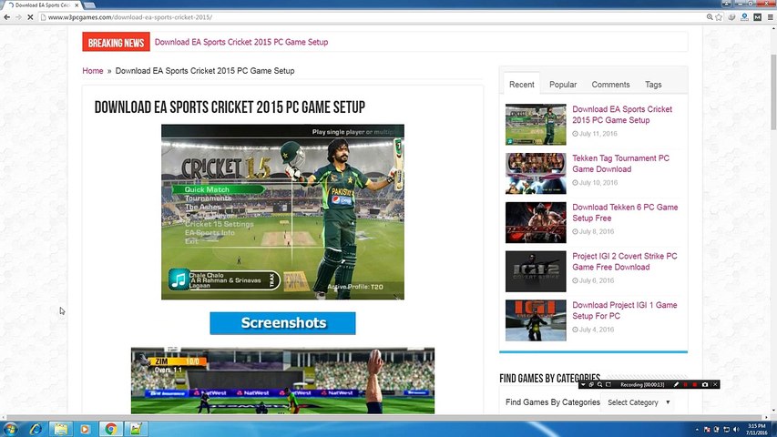Click the recorder pencil draw icon
This screenshot has height=437, width=777.
click(676, 384)
